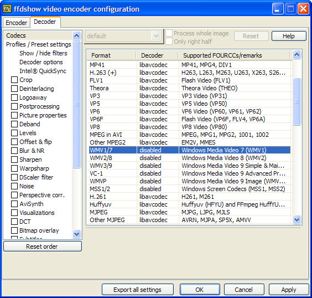Click the Cancel button

(x=244, y=290)
